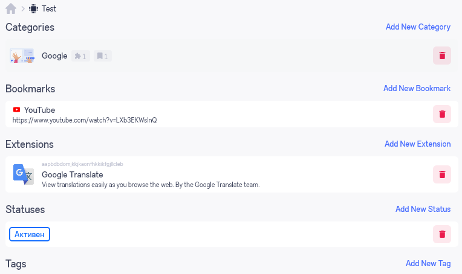462x274 pixels.
Task: Click the Google Translate extension title
Action: pos(72,174)
